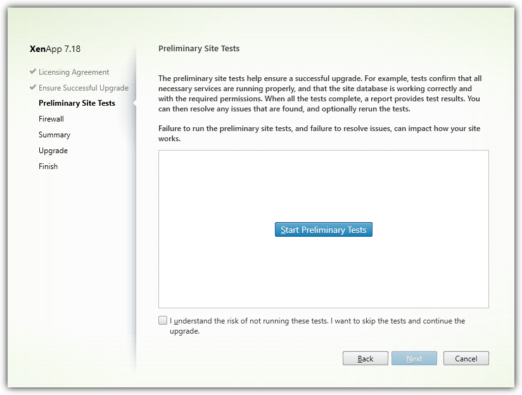522x395 pixels.
Task: Cancel the upgrade wizard
Action: 466,358
